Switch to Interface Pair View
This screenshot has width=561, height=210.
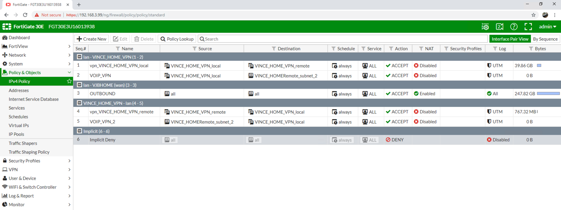pyautogui.click(x=510, y=39)
